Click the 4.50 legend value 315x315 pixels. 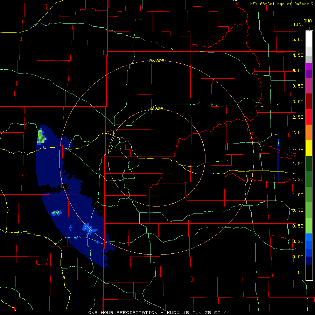(x=298, y=55)
